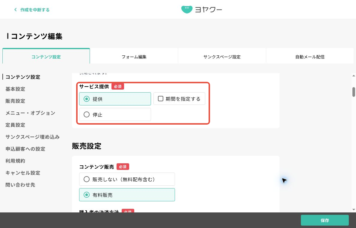
Task: Open the 自動メール配信 tab
Action: click(310, 56)
